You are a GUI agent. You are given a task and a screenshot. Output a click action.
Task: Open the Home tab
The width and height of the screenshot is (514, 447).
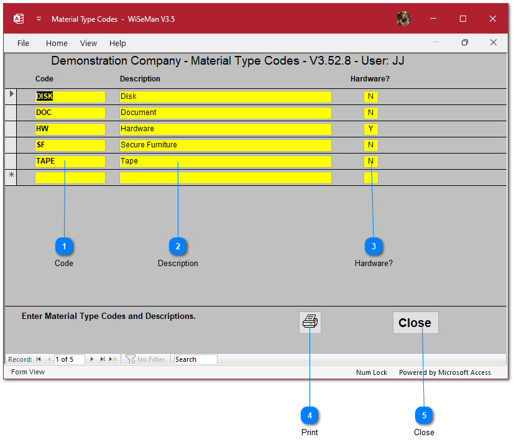click(57, 43)
